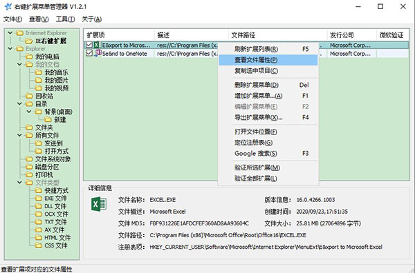Viewport: 415px width, 273px height.
Task: Choose 验证所选扩展(M) from context menu
Action: point(268,168)
